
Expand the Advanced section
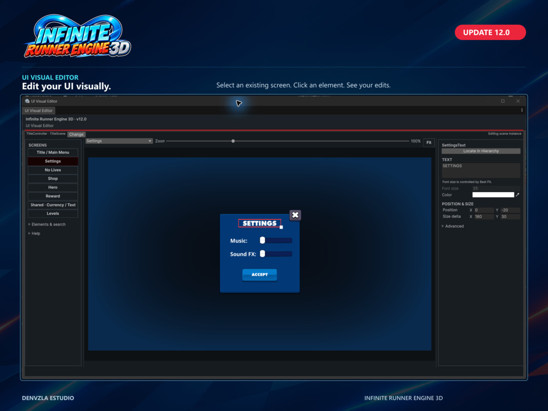click(x=453, y=226)
